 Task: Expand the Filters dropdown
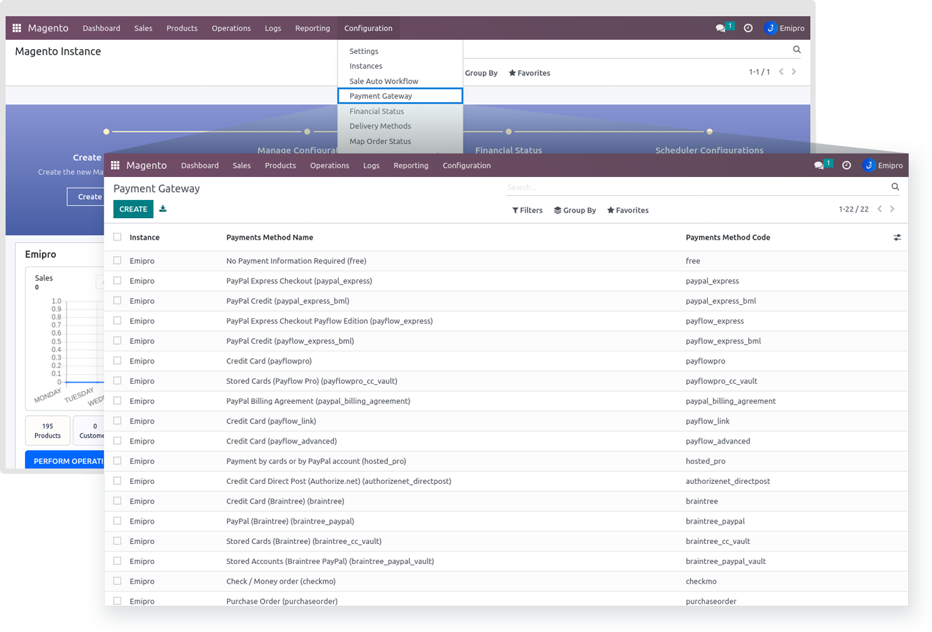(x=527, y=211)
